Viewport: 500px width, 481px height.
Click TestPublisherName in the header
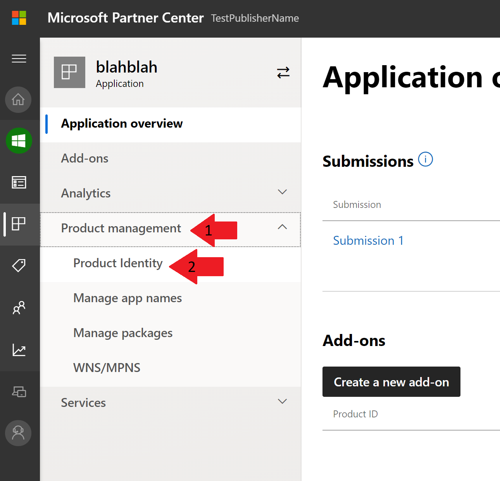point(255,18)
